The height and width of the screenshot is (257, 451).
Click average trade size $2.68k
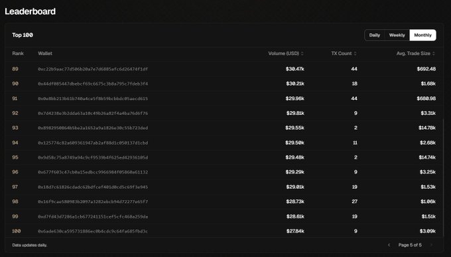click(x=428, y=142)
